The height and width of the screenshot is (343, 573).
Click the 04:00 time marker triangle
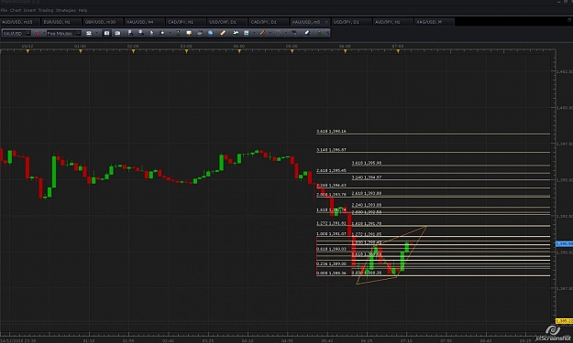click(239, 52)
